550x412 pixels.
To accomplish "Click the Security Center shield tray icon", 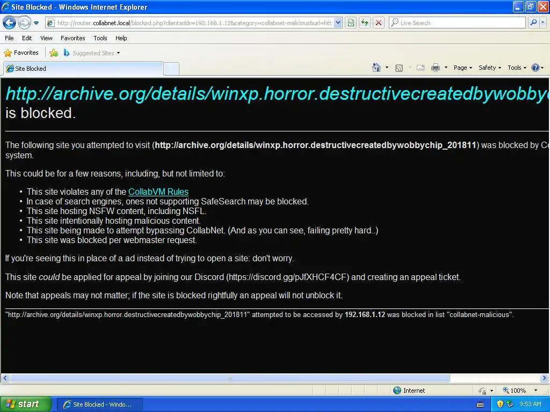I will tap(500, 404).
